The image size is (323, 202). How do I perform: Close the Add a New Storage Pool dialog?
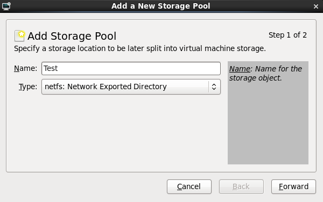coord(316,6)
